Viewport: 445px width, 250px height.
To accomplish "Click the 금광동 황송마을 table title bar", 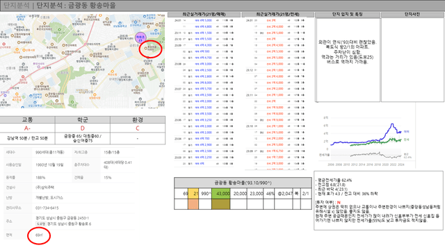I will (243, 183).
